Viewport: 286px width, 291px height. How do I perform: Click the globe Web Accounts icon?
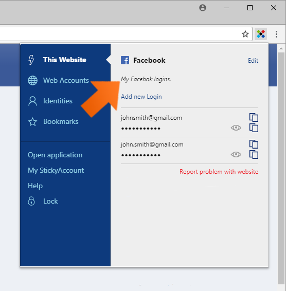[x=32, y=80]
